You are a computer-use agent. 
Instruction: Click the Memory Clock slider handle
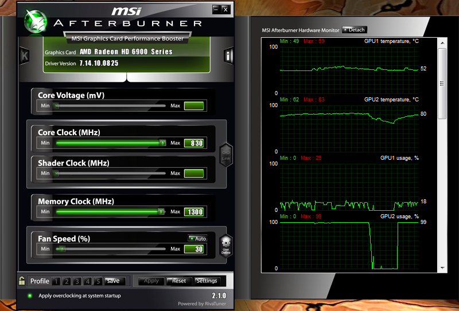coord(161,211)
